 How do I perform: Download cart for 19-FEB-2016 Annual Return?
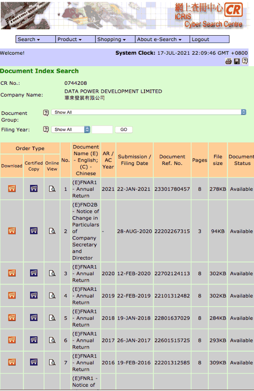coord(12,362)
